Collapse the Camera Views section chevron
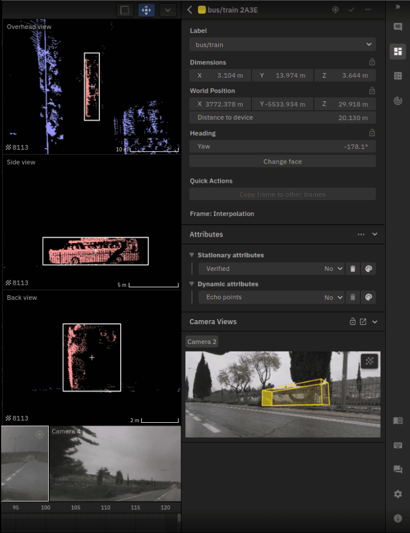Image resolution: width=410 pixels, height=533 pixels. coord(375,321)
